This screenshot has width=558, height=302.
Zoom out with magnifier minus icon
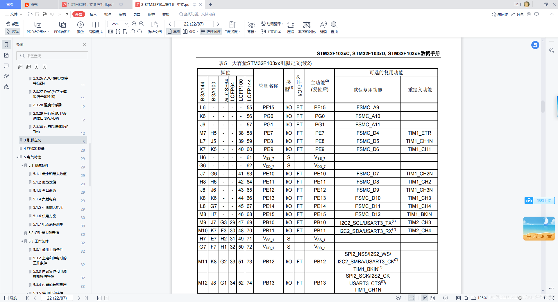(x=134, y=24)
